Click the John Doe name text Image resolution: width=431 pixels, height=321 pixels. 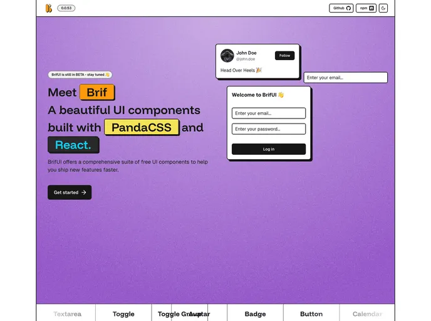(x=246, y=53)
